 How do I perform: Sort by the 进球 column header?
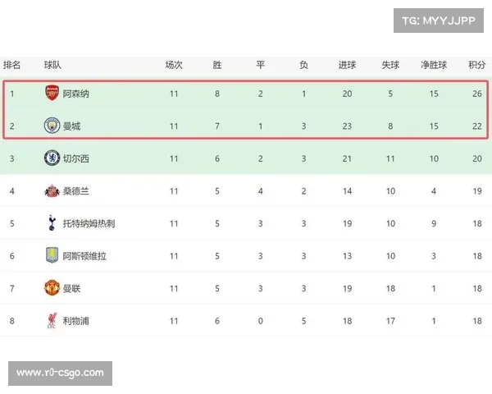(x=347, y=65)
